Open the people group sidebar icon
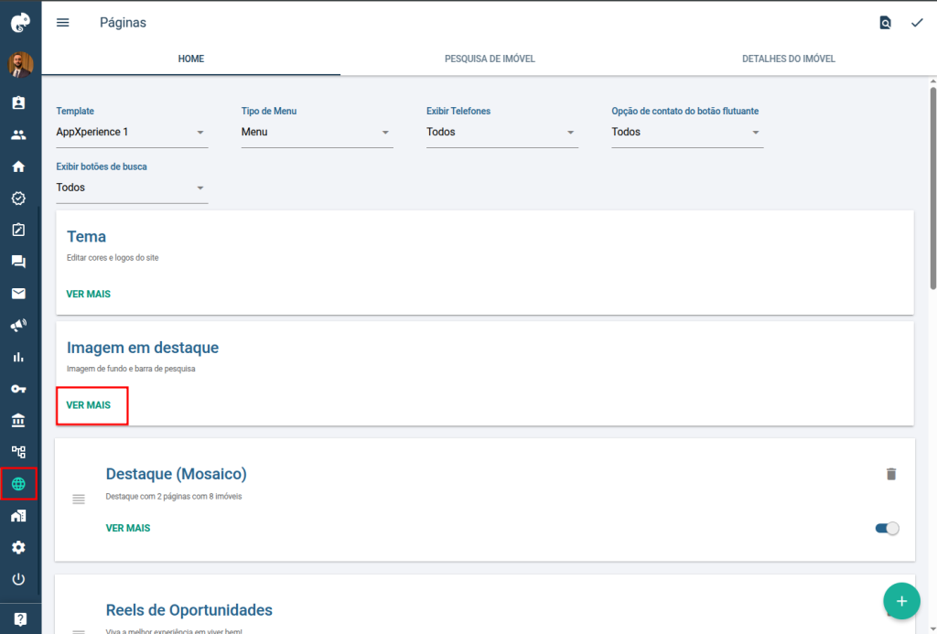Image resolution: width=937 pixels, height=634 pixels. (x=18, y=135)
